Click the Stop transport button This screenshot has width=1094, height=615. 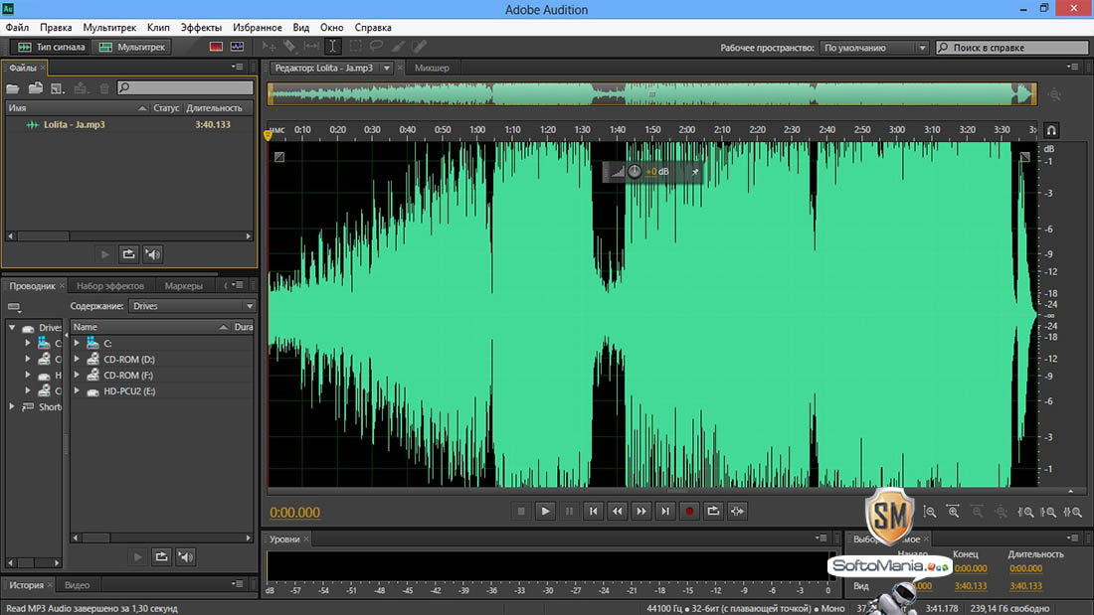520,511
